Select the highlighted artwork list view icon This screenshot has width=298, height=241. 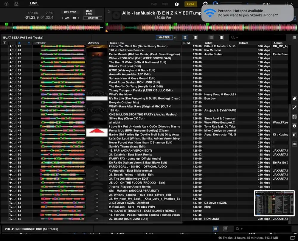coord(185,38)
